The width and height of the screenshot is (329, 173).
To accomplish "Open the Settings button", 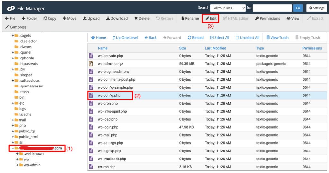I will click(x=316, y=8).
